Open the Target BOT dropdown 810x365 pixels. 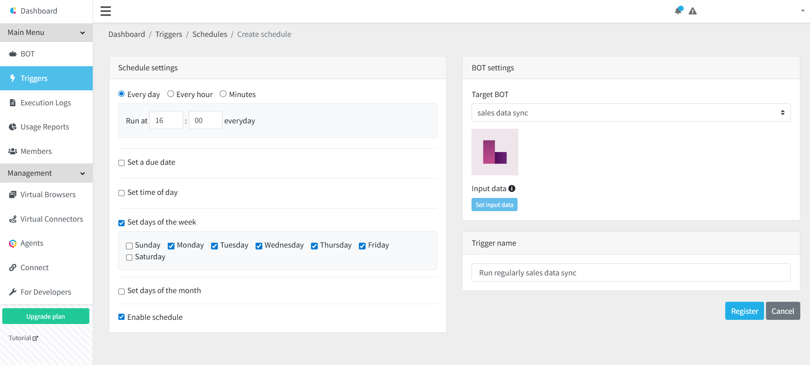(631, 113)
